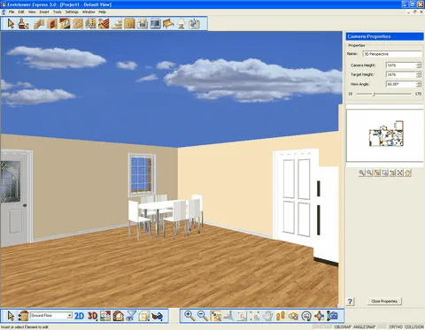This screenshot has width=425, height=330.
Task: Click the footprints walkaround icon
Action: pos(281,316)
